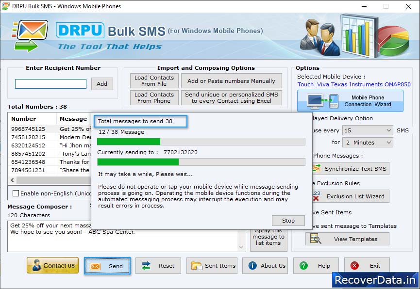The height and width of the screenshot is (289, 420).
Task: Click Apply this message to list items
Action: [269, 240]
